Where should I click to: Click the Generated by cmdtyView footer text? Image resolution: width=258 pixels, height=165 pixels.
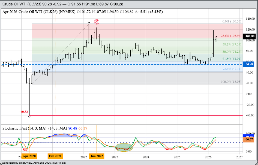pyautogui.click(x=34, y=163)
